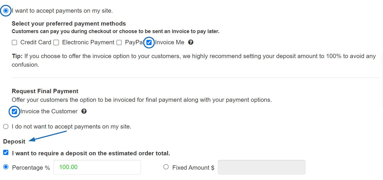The width and height of the screenshot is (383, 180).
Task: Open help icon beside Invoice the Customer
Action: pos(84,111)
